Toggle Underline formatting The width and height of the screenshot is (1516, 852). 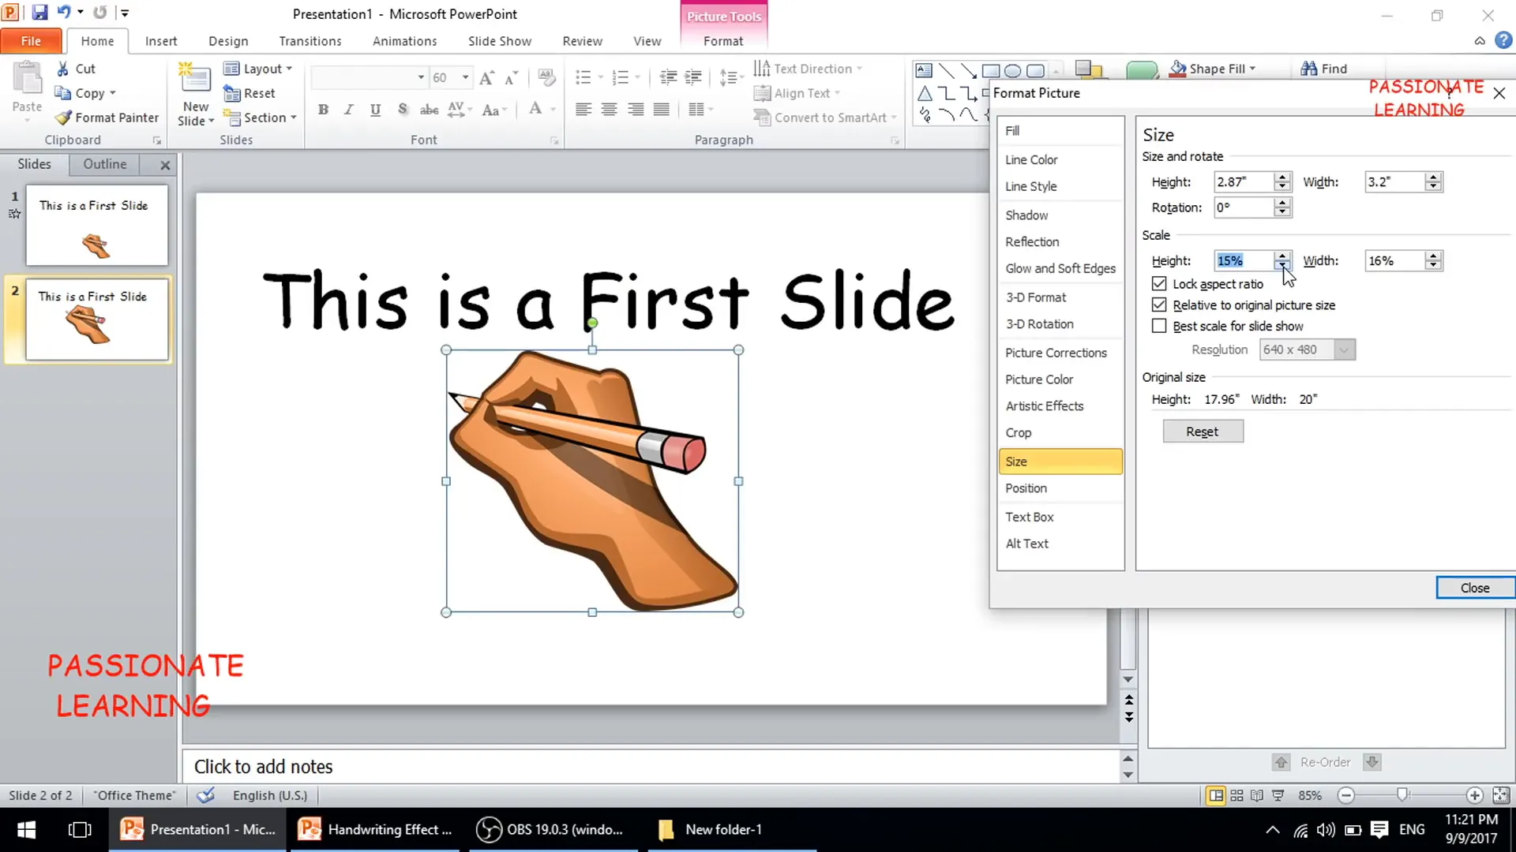click(375, 110)
